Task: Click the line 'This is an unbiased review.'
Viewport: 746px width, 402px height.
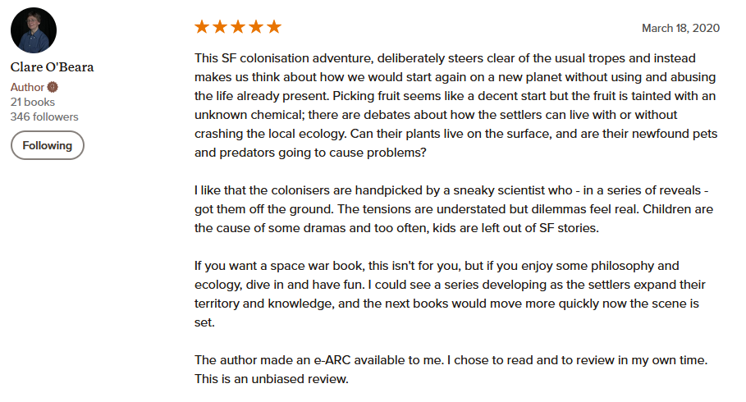Action: pos(271,379)
